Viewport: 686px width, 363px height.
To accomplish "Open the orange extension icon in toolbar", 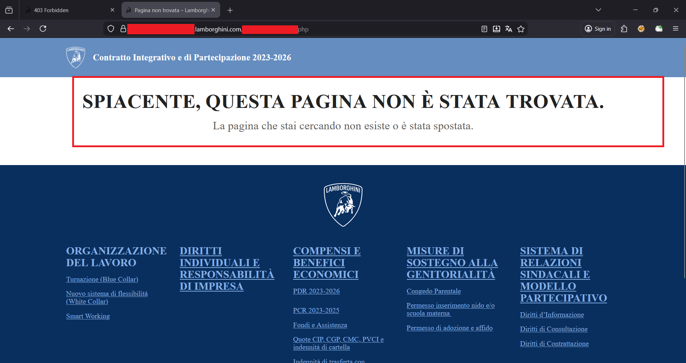I will point(641,29).
